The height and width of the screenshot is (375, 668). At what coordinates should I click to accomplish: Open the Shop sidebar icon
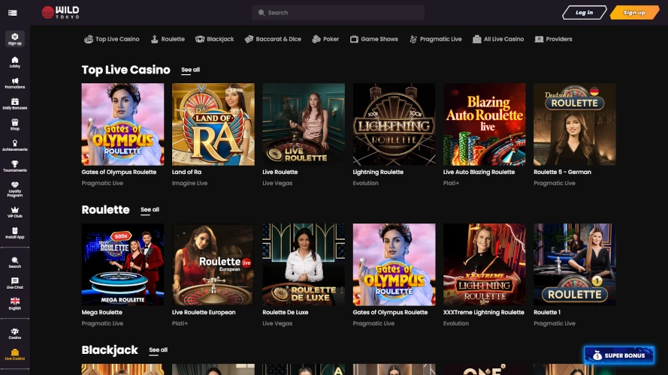coord(15,124)
